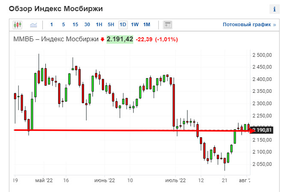This screenshot has width=289, height=192.
Task: Switch chart to 1W weekly interval
Action: click(135, 25)
